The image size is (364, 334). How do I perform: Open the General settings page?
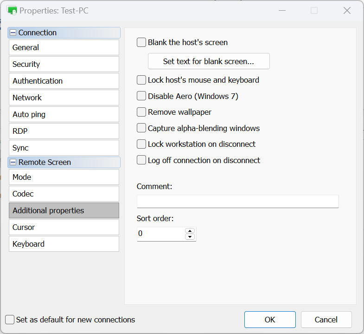point(64,47)
